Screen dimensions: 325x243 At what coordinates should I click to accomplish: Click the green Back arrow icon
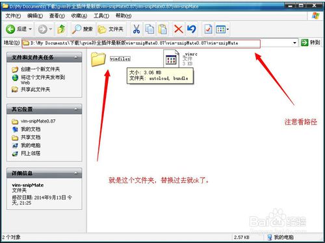pos(10,29)
